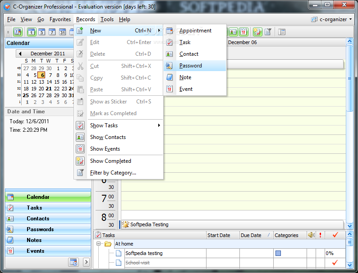Collapse the At home task folder
Screen dimensions: 358x273
click(x=98, y=244)
